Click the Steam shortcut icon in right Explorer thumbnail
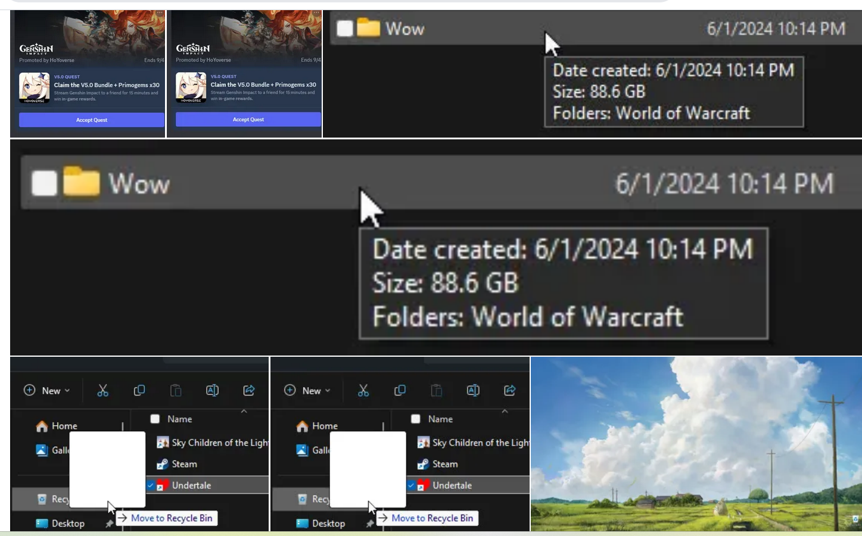The image size is (862, 536). pyautogui.click(x=423, y=464)
